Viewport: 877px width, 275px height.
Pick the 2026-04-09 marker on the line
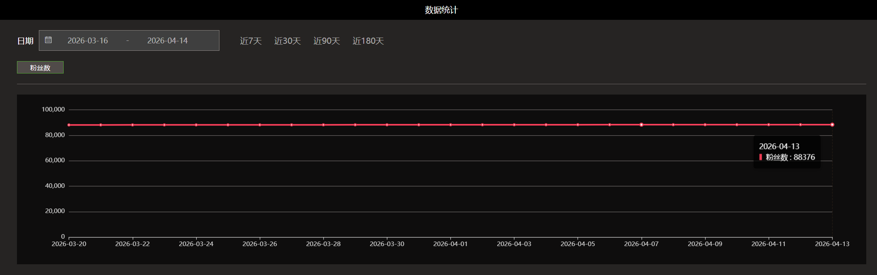[x=705, y=125]
